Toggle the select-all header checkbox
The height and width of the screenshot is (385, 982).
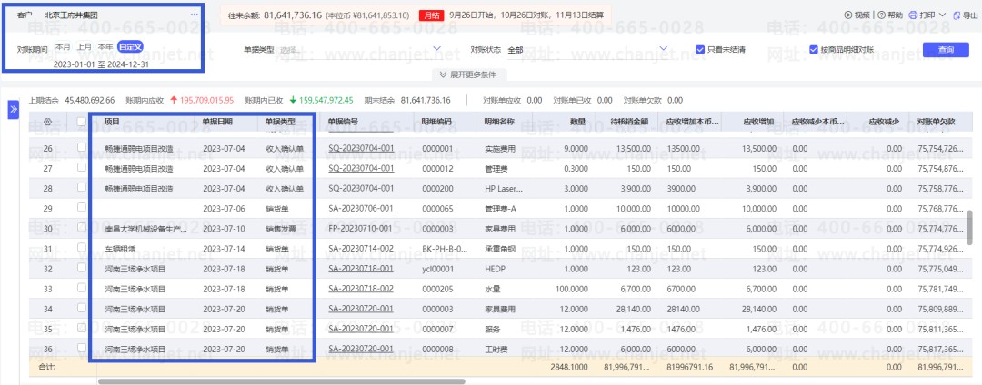click(x=81, y=122)
